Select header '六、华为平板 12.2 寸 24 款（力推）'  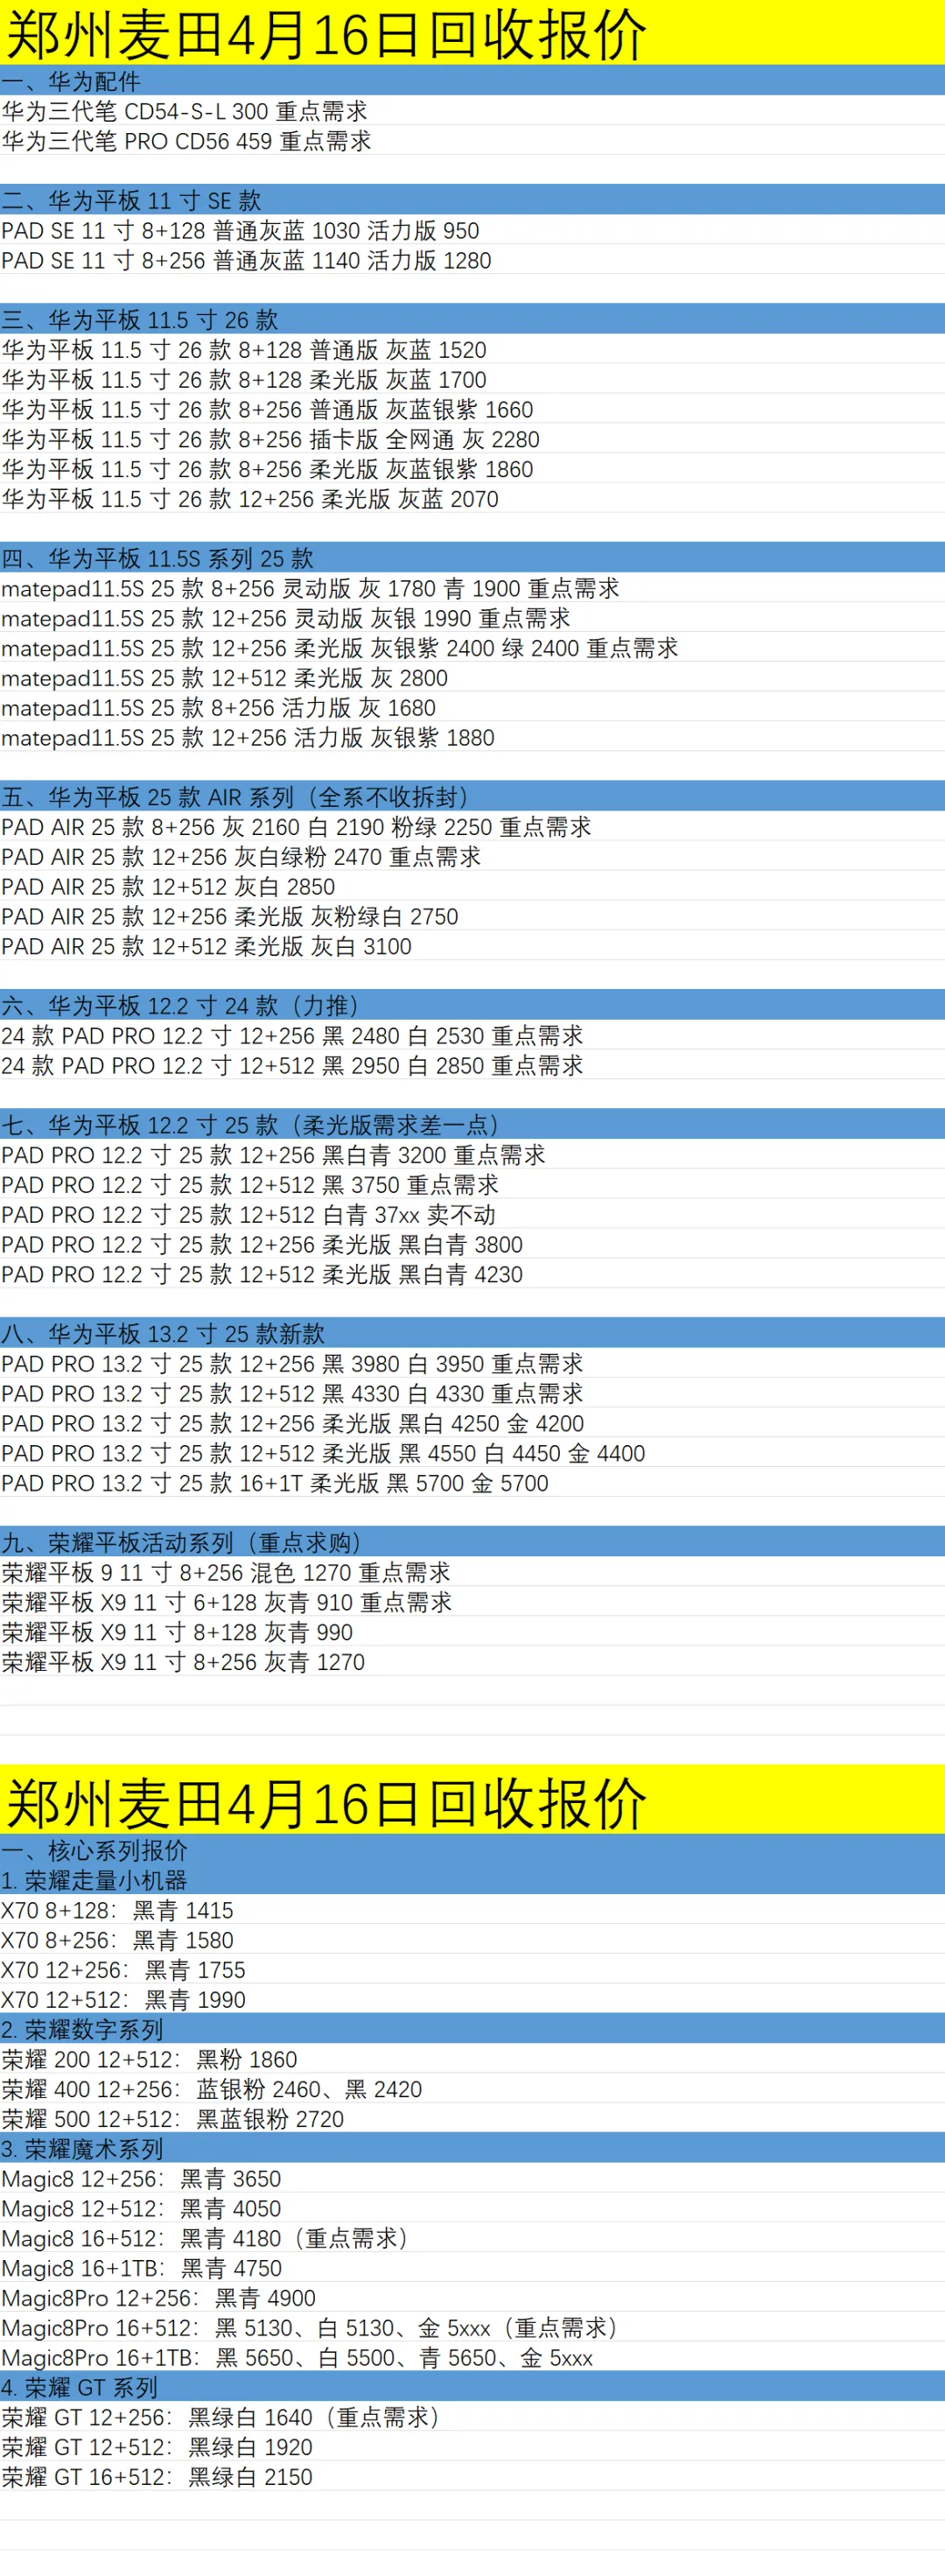(472, 1006)
